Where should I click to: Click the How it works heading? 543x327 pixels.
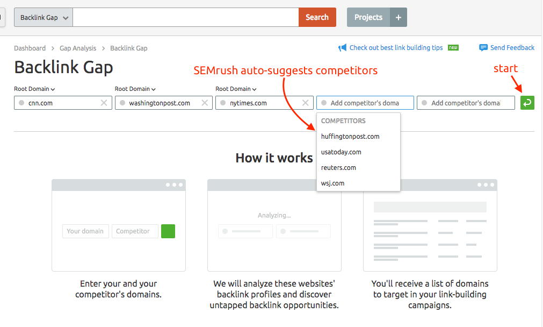tap(274, 158)
